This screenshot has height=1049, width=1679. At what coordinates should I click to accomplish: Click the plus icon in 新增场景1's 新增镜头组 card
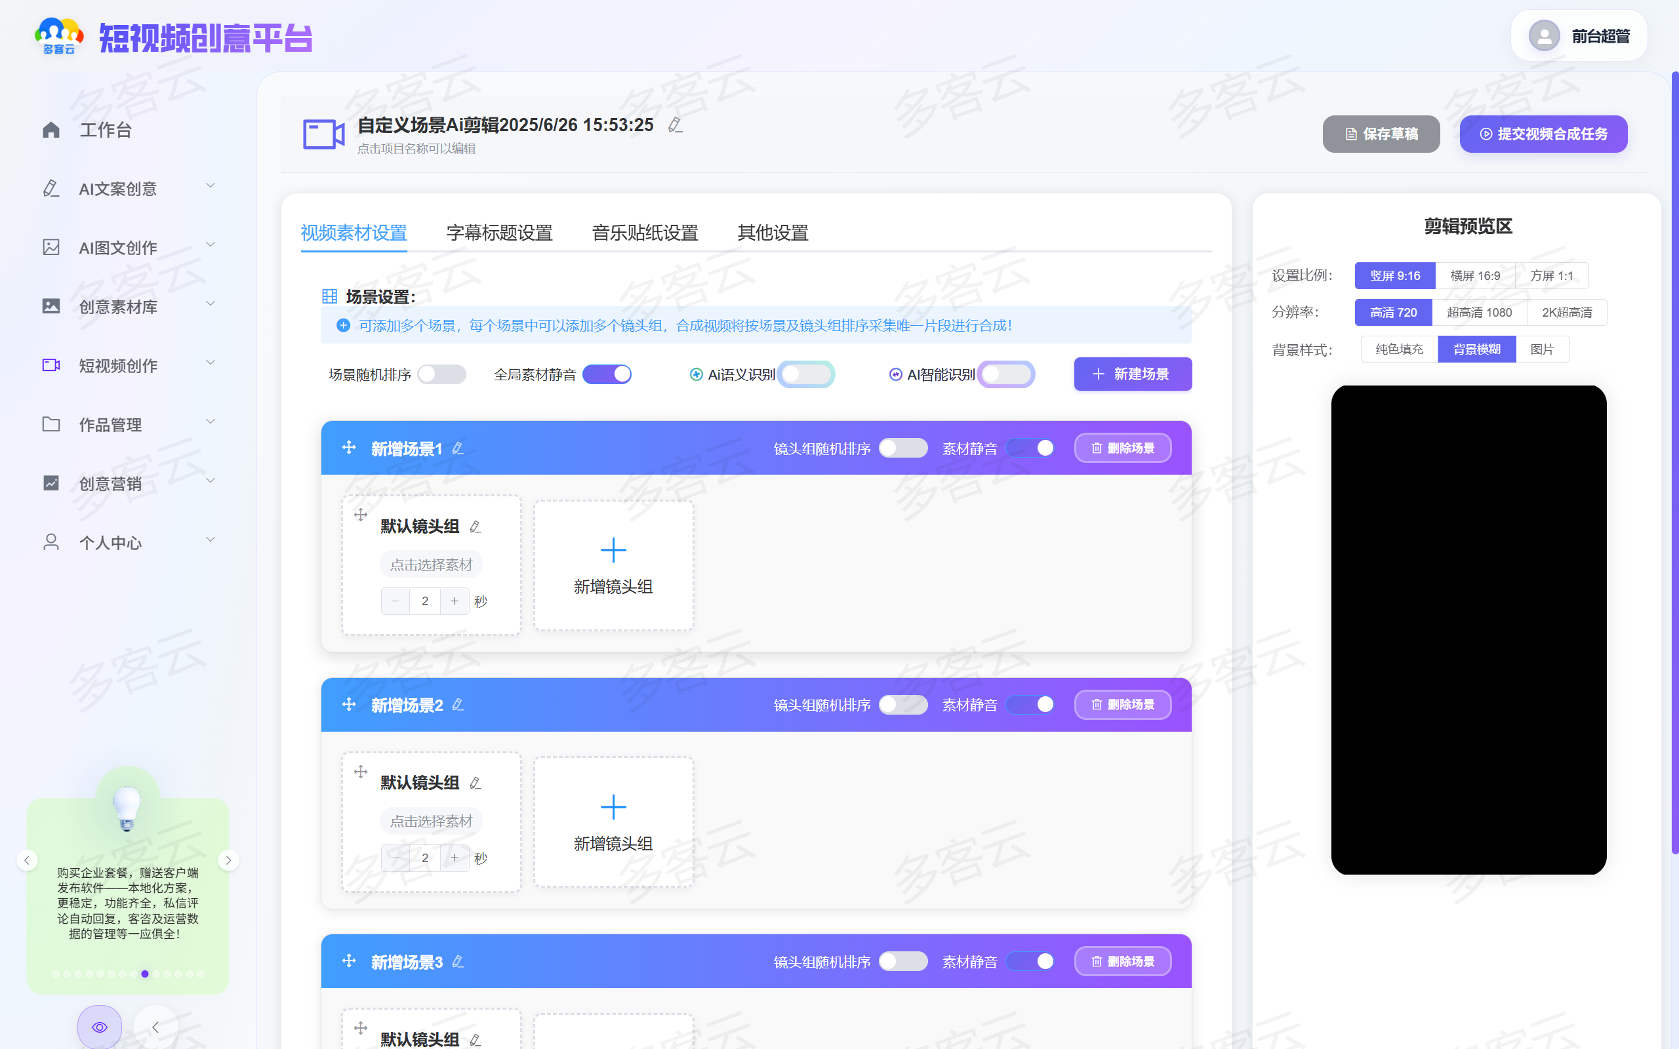coord(613,550)
